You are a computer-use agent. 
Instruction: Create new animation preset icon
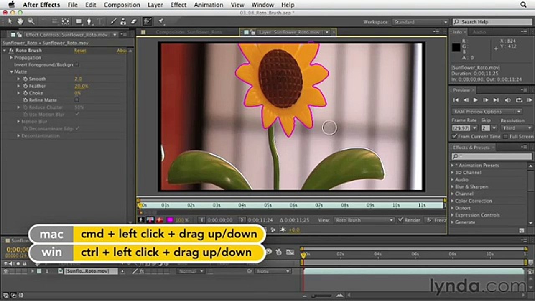click(x=522, y=230)
